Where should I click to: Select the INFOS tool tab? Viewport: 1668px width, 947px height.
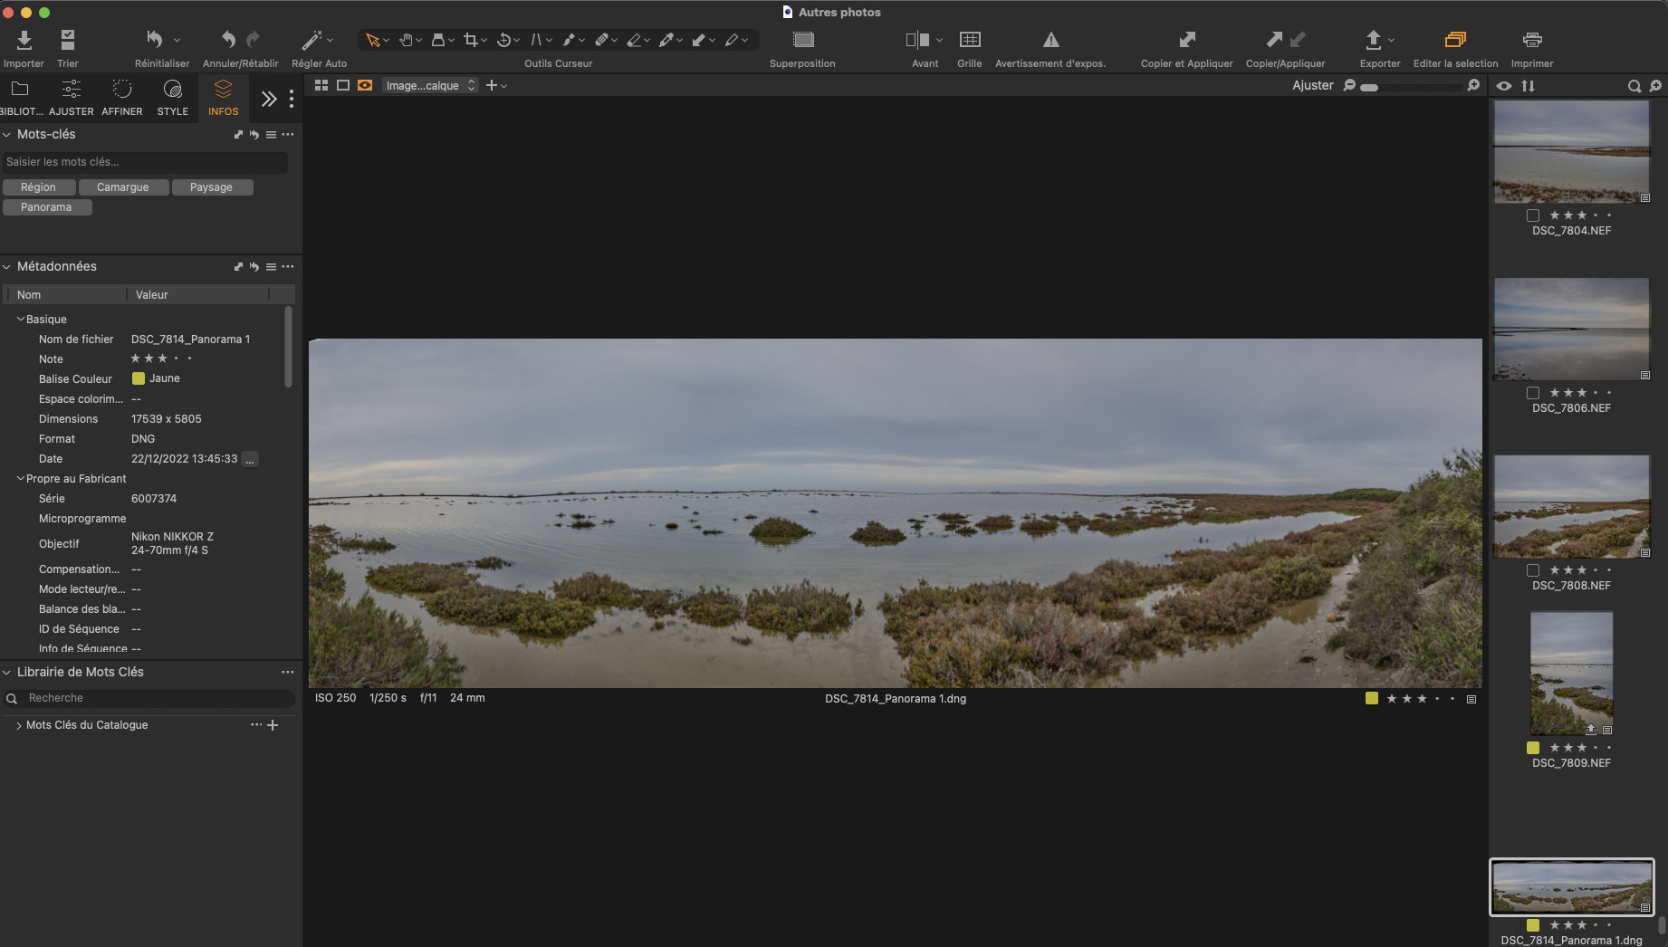(223, 98)
